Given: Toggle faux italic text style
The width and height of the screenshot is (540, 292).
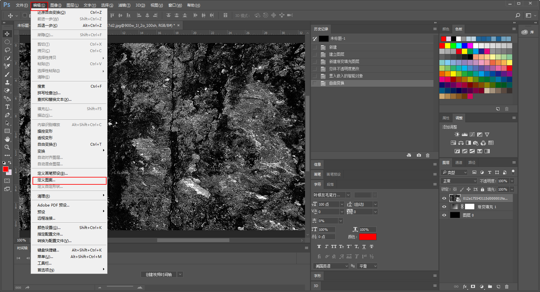Looking at the screenshot, I should tap(326, 246).
